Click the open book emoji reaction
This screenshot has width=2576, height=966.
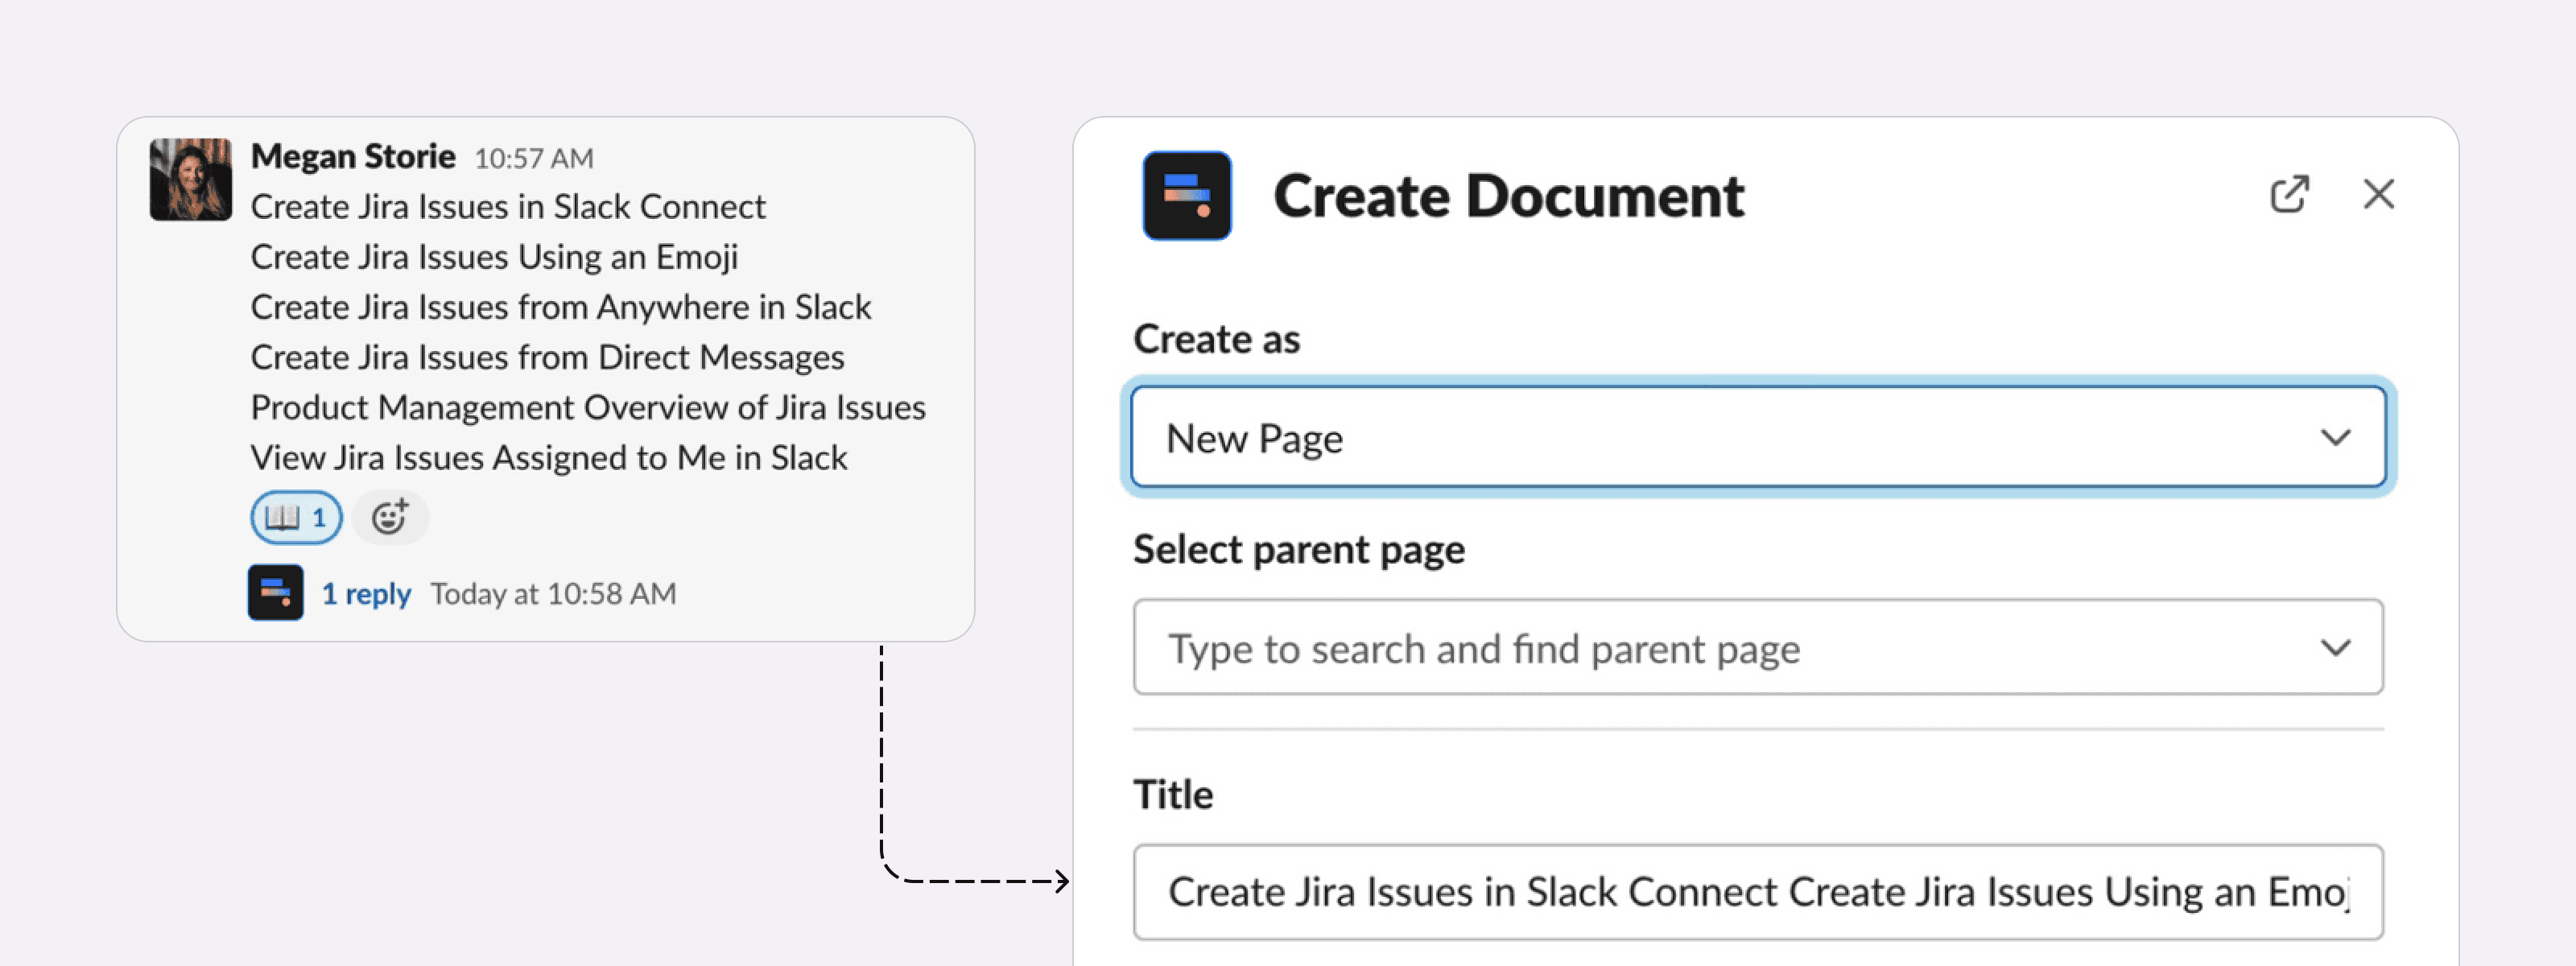click(x=296, y=517)
